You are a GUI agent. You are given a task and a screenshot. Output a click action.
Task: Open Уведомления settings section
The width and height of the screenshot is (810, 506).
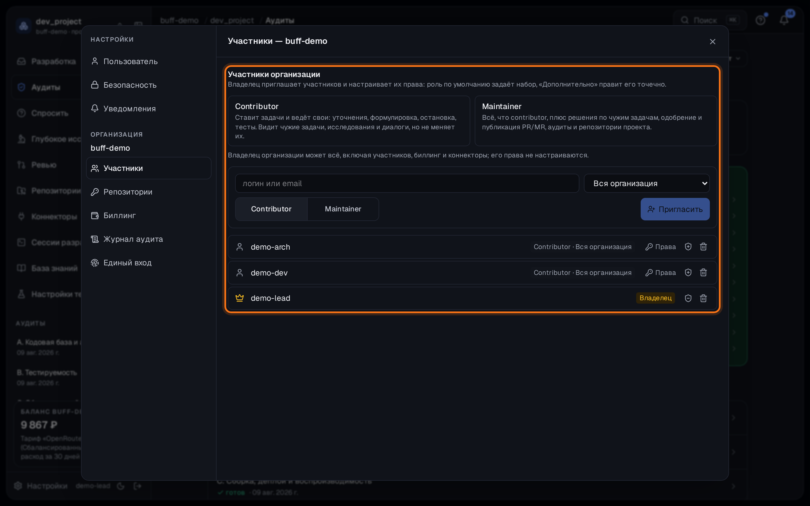(x=148, y=109)
